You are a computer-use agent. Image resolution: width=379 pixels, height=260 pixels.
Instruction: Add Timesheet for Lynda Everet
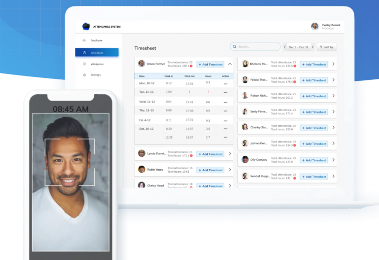tap(210, 154)
